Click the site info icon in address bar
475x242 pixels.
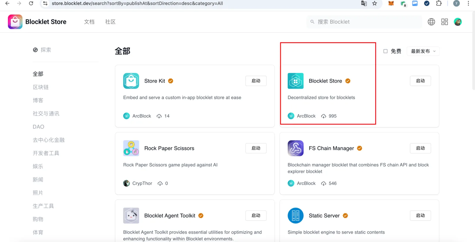pyautogui.click(x=45, y=3)
